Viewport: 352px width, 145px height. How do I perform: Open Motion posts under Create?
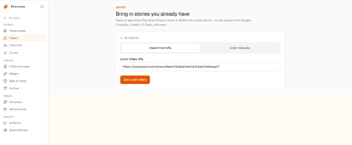[x=24, y=109]
